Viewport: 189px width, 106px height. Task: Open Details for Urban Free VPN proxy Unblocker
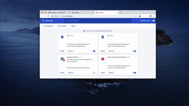103,73
